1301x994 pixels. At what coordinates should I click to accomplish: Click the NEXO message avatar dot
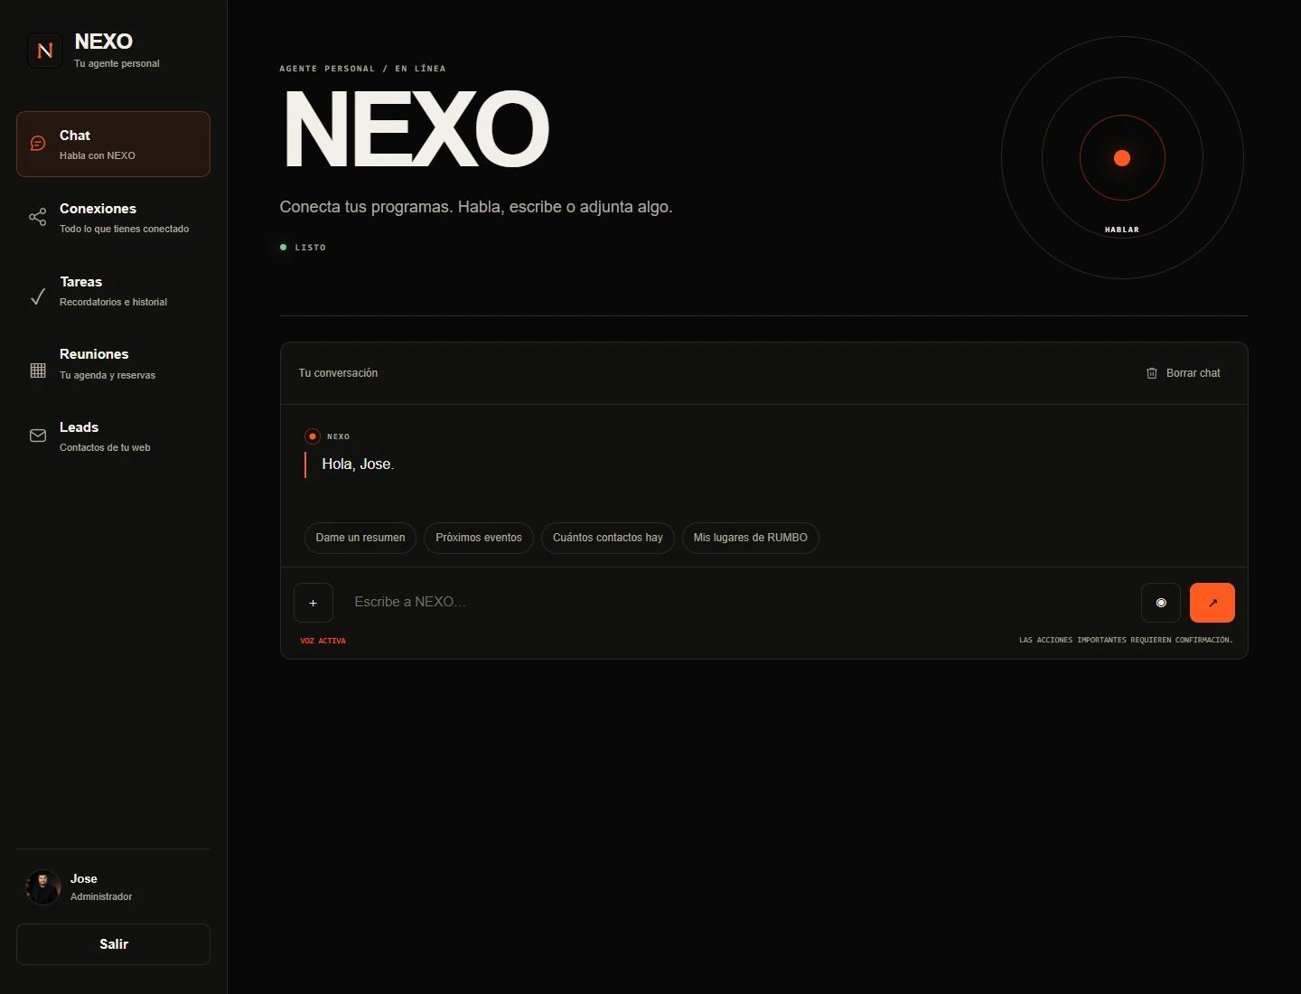313,436
